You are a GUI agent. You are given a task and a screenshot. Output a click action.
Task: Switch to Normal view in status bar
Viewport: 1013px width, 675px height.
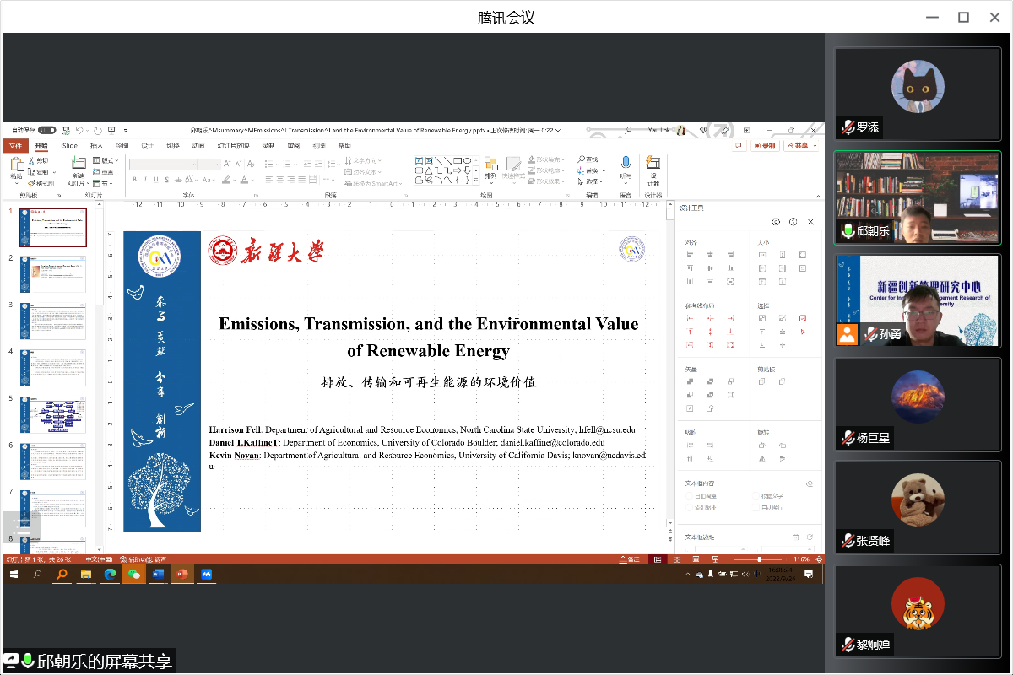click(657, 559)
